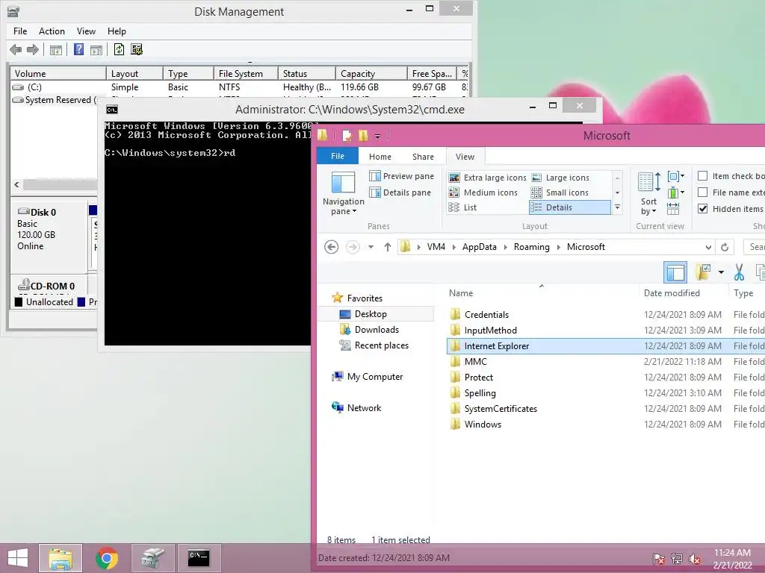Open disk settings icon in Disk Management toolbar
Viewport: 765px width, 573px height.
[137, 49]
